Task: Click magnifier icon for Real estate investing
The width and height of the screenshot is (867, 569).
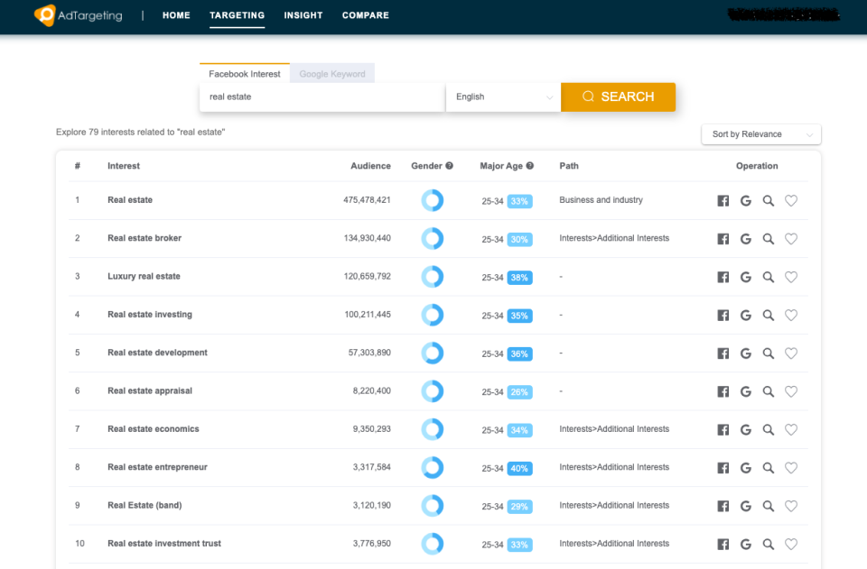Action: click(x=768, y=315)
